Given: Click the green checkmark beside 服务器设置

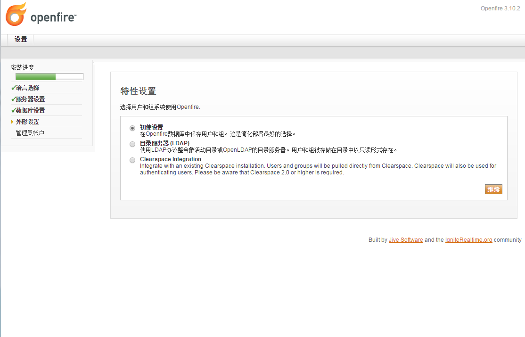Looking at the screenshot, I should coord(13,99).
